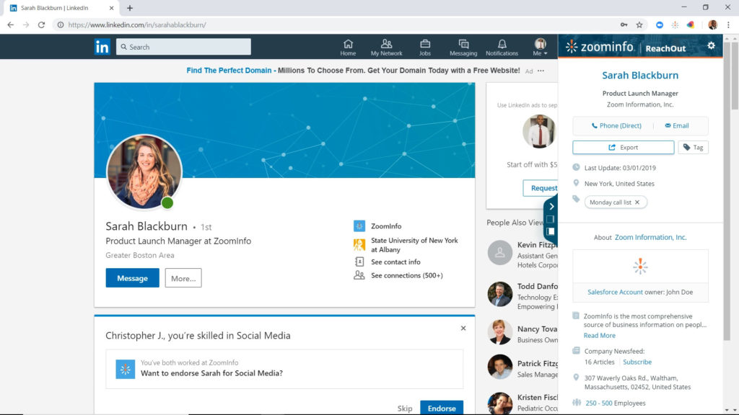
Task: Collapse the ReachOut panel with the side chevron
Action: (551, 207)
